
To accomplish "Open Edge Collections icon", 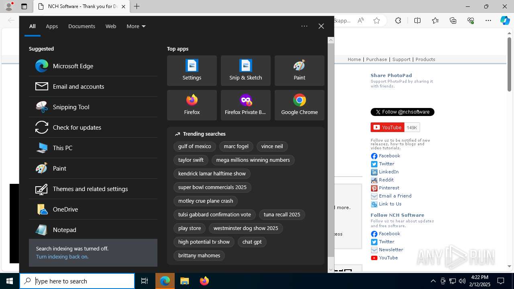I will click(453, 20).
